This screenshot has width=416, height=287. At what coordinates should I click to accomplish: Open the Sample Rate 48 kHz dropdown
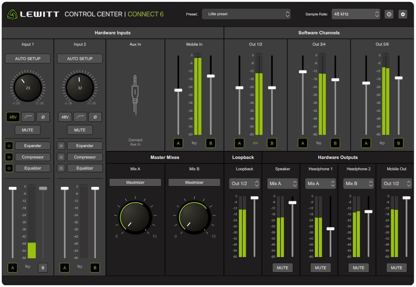[356, 14]
